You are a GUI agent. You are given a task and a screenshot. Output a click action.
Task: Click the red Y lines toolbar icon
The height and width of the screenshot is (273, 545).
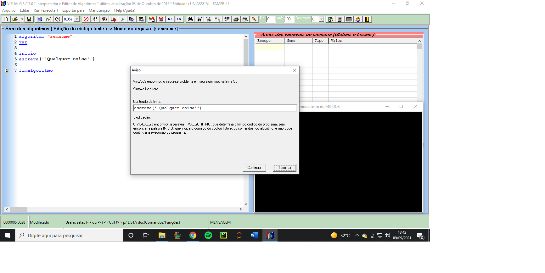pyautogui.click(x=161, y=19)
